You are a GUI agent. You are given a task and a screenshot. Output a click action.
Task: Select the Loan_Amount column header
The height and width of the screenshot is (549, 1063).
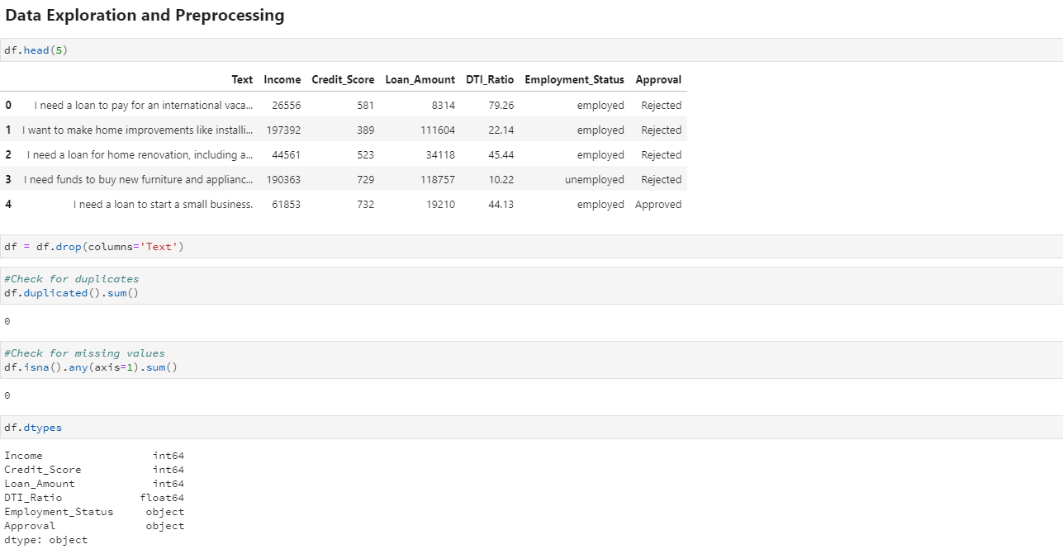pyautogui.click(x=420, y=80)
